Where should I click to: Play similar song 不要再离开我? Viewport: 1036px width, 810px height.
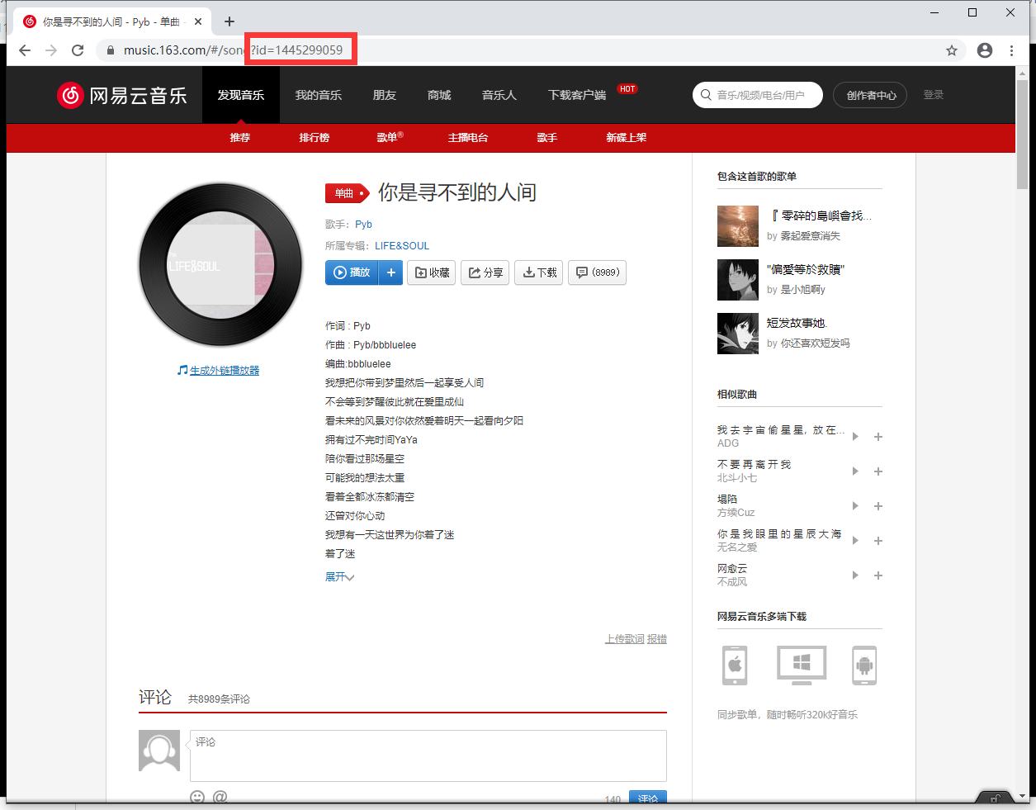point(855,471)
